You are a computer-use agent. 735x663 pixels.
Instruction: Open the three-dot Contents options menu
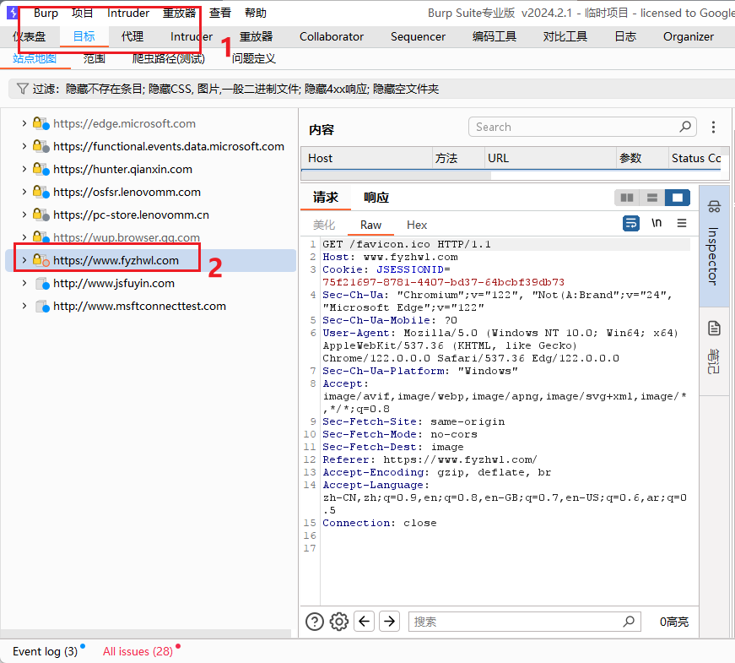713,127
